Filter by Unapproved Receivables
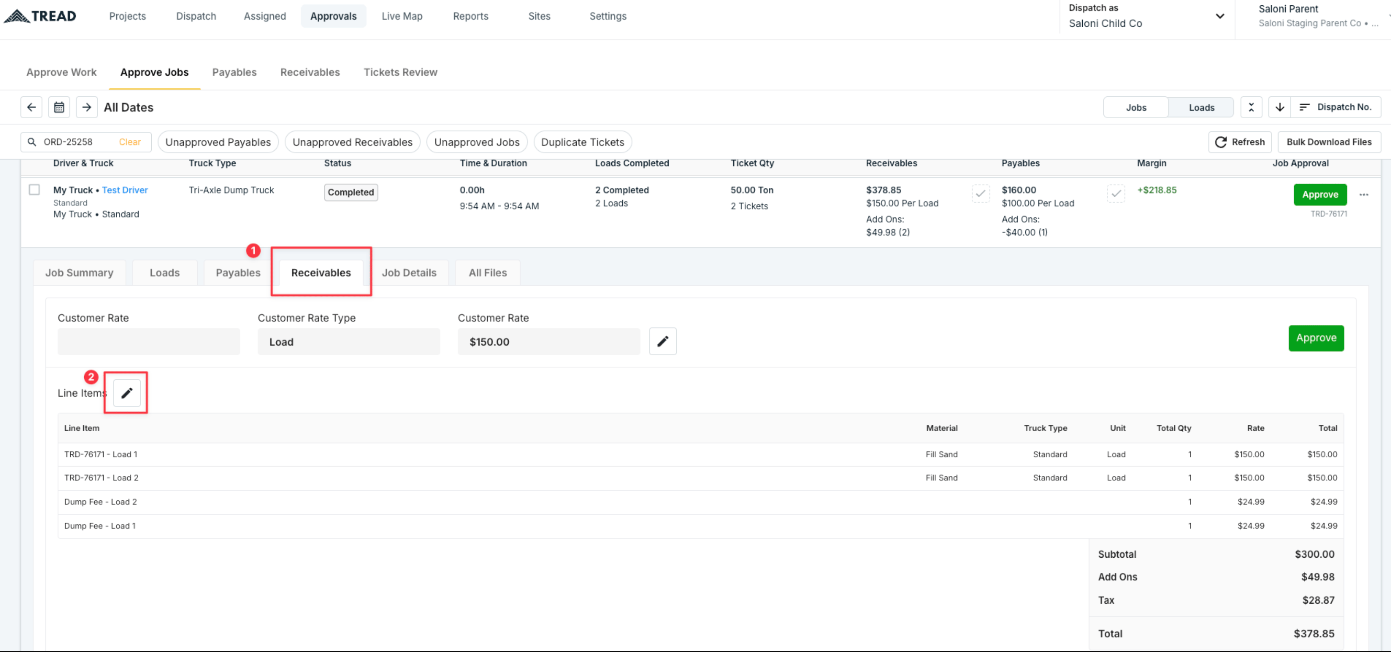The height and width of the screenshot is (652, 1391). click(352, 142)
